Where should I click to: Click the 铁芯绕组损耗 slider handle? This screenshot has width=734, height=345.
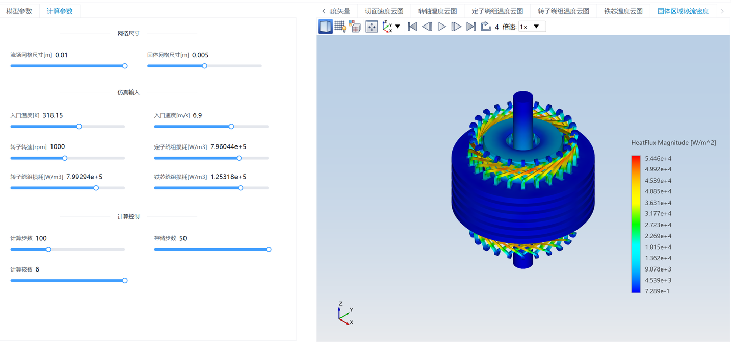[x=241, y=188]
